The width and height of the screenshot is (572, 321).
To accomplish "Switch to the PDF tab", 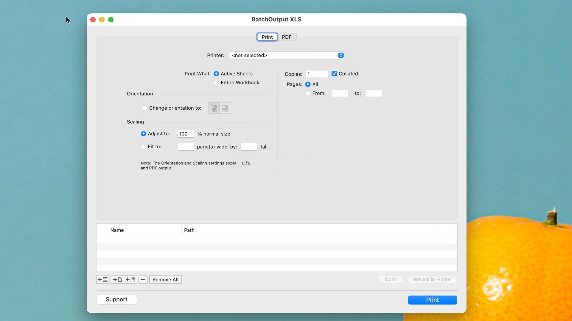I will click(287, 37).
